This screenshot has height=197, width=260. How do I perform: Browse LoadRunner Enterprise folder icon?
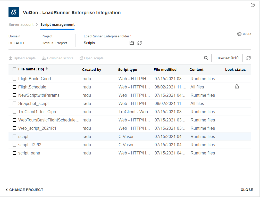(x=132, y=43)
